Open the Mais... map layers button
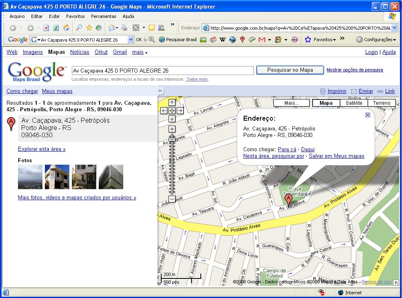This screenshot has width=402, height=298. click(x=291, y=103)
